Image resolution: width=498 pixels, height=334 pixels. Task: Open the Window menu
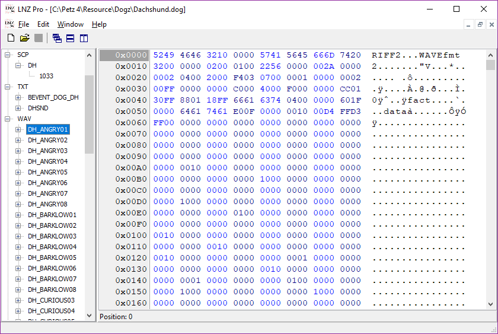point(70,24)
